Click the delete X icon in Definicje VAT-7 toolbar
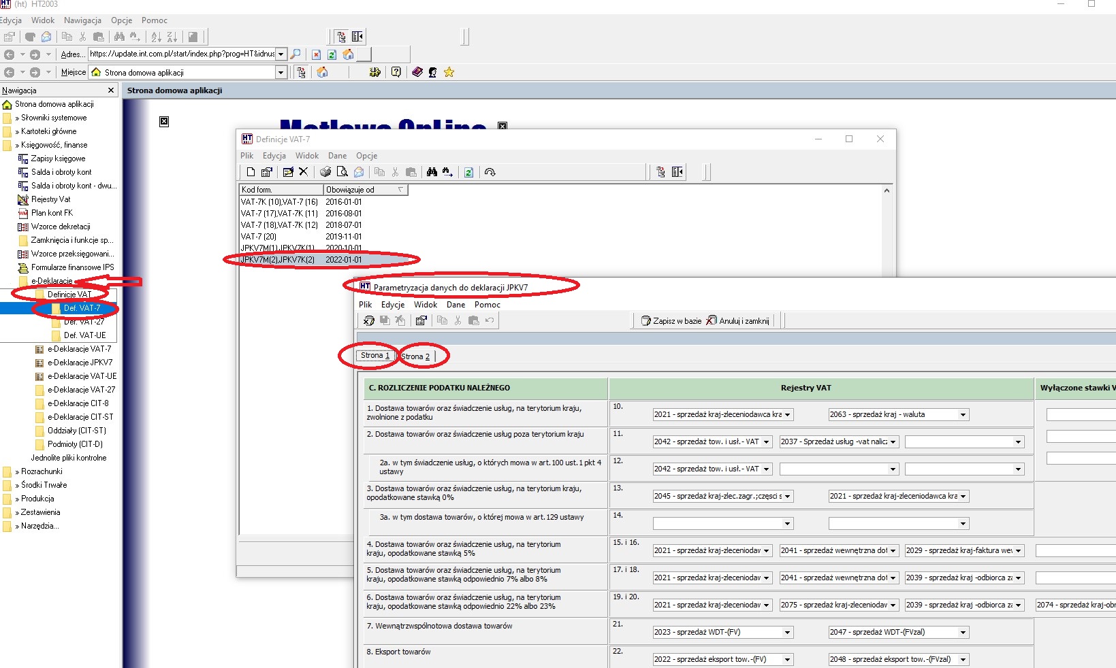The width and height of the screenshot is (1116, 668). tap(304, 172)
